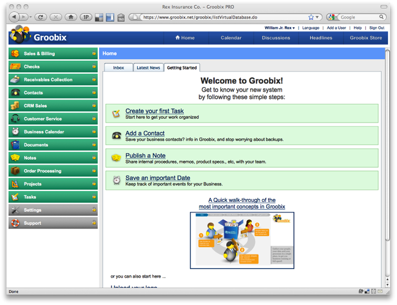Click the browser Back arrow button
Screen dimensions: 397x305
coord(14,17)
